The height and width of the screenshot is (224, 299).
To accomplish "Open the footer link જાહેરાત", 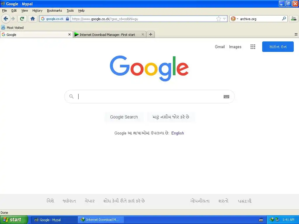I will [x=69, y=201].
